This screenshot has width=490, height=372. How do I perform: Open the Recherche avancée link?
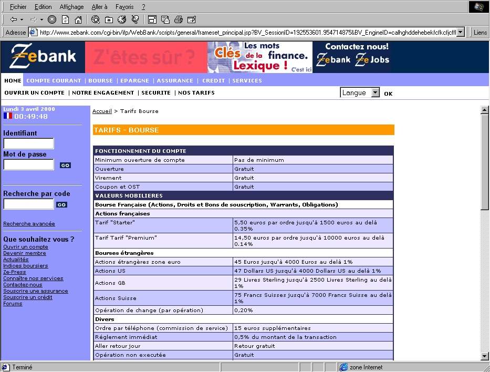29,224
